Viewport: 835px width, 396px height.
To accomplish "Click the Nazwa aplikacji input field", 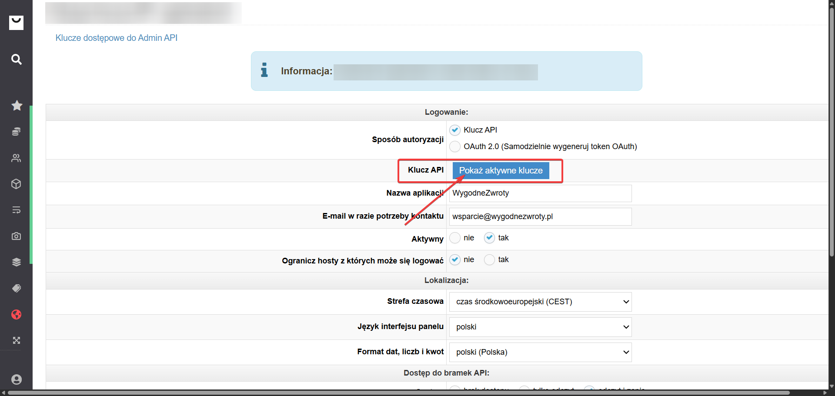I will [540, 193].
